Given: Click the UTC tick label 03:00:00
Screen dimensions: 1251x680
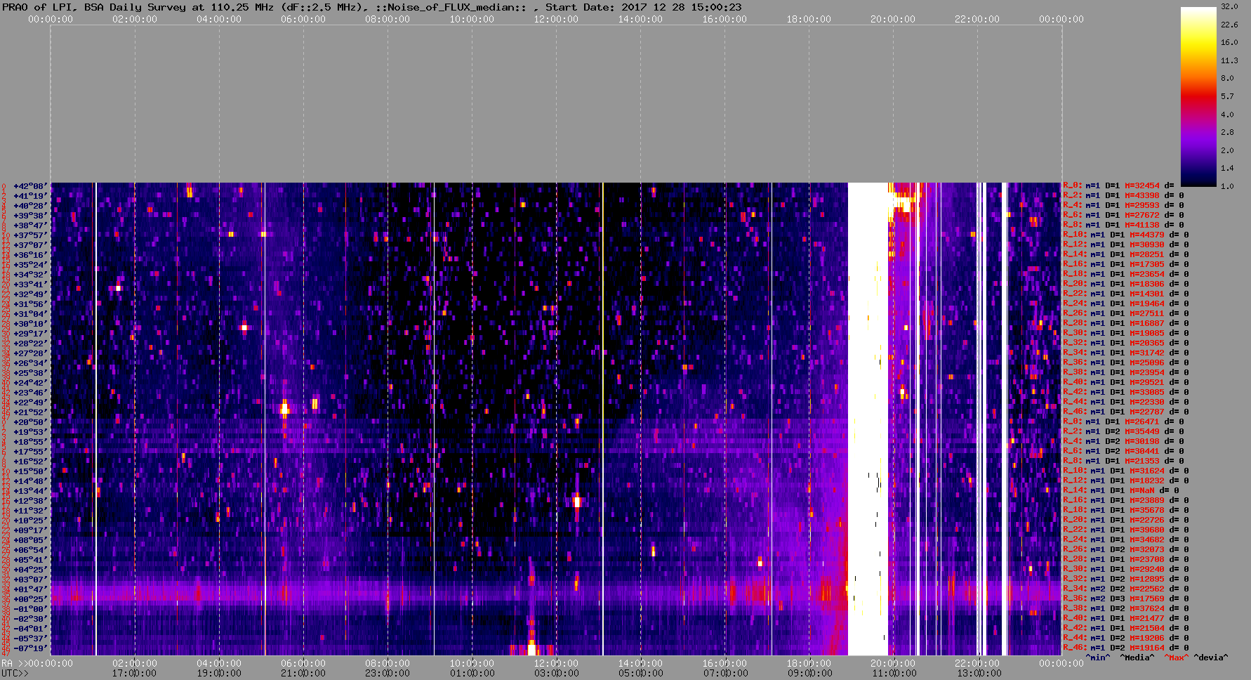Looking at the screenshot, I should (556, 673).
